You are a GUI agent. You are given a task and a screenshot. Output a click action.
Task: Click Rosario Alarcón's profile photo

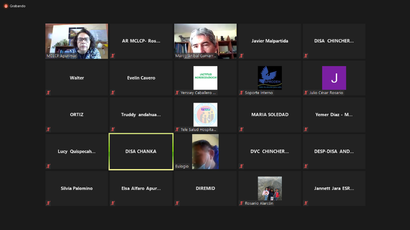coord(270,188)
